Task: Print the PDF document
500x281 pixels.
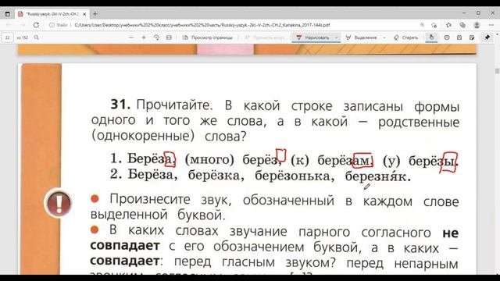Action: 447,37
